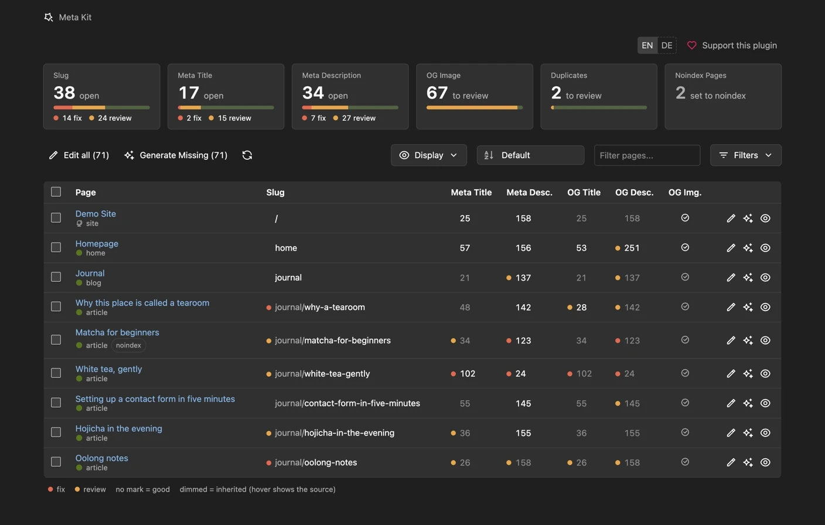Click the Meta Title progress bar
The image size is (825, 525).
(x=226, y=108)
